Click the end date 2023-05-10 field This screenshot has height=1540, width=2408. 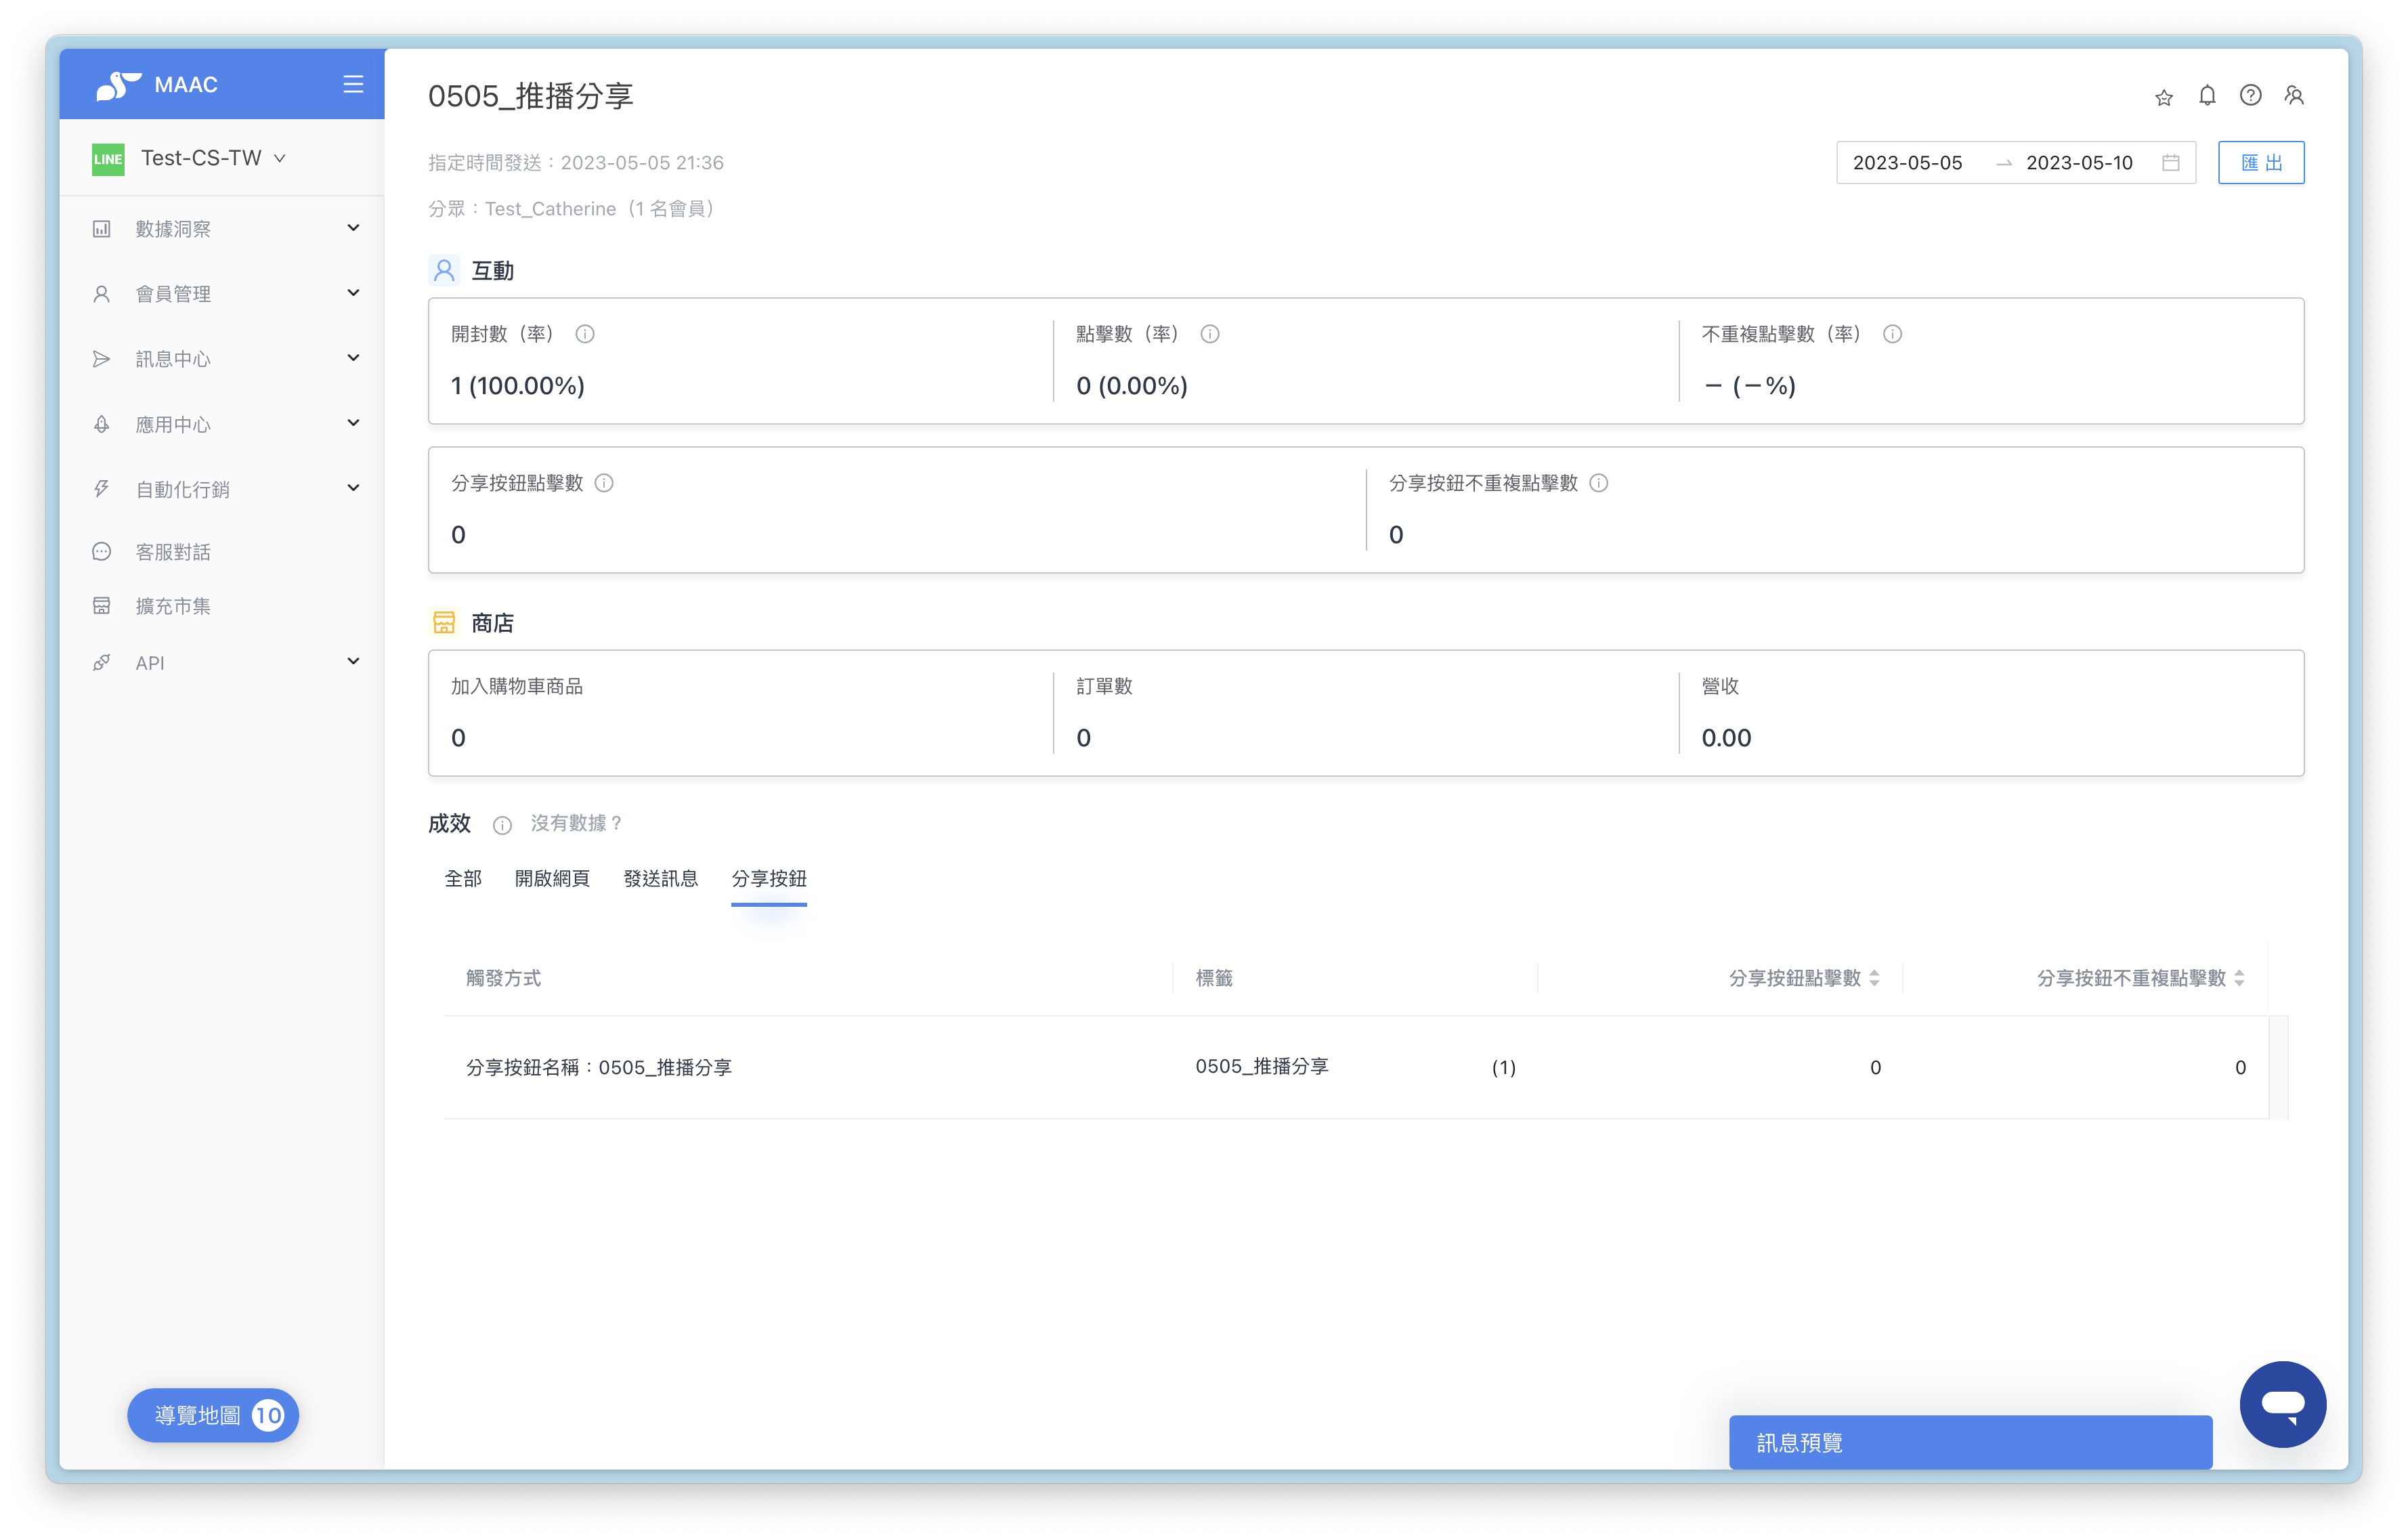(x=2079, y=163)
